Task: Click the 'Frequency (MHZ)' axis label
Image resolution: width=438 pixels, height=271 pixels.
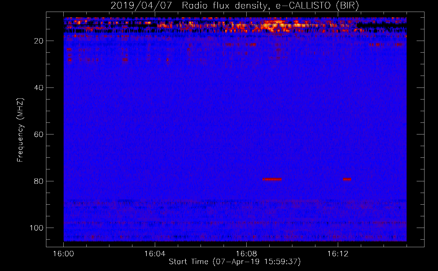Action: 20,130
